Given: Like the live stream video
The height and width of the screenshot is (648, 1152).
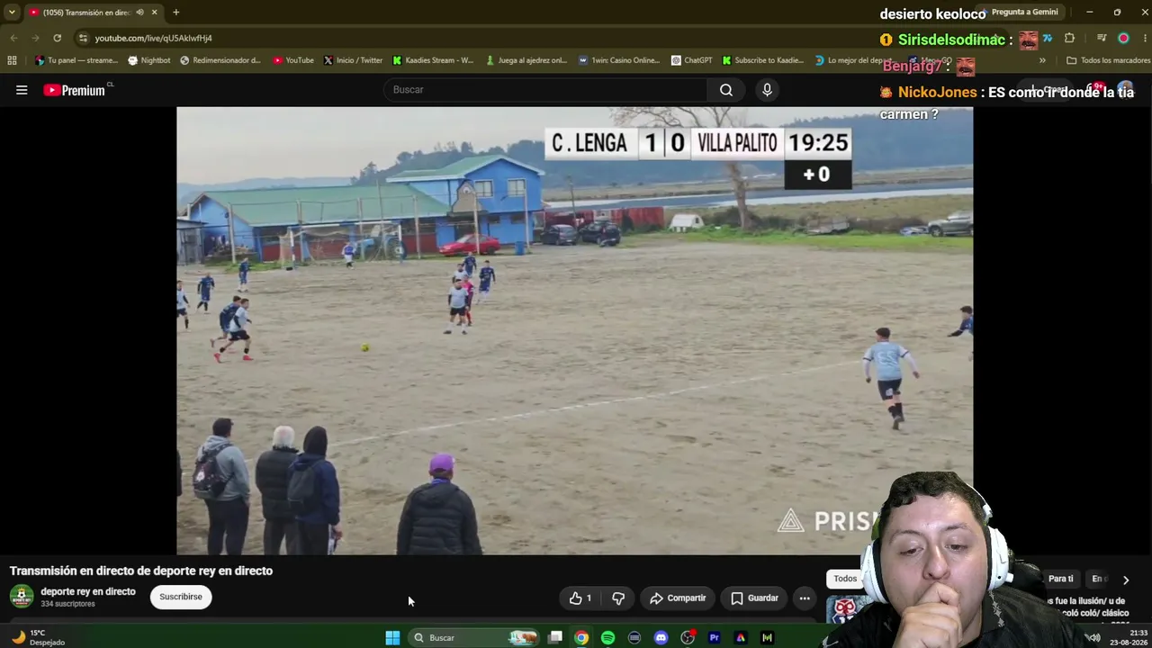Looking at the screenshot, I should click(x=581, y=598).
